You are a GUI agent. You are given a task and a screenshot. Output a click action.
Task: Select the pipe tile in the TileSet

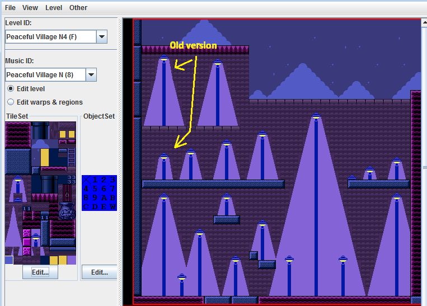pos(40,131)
